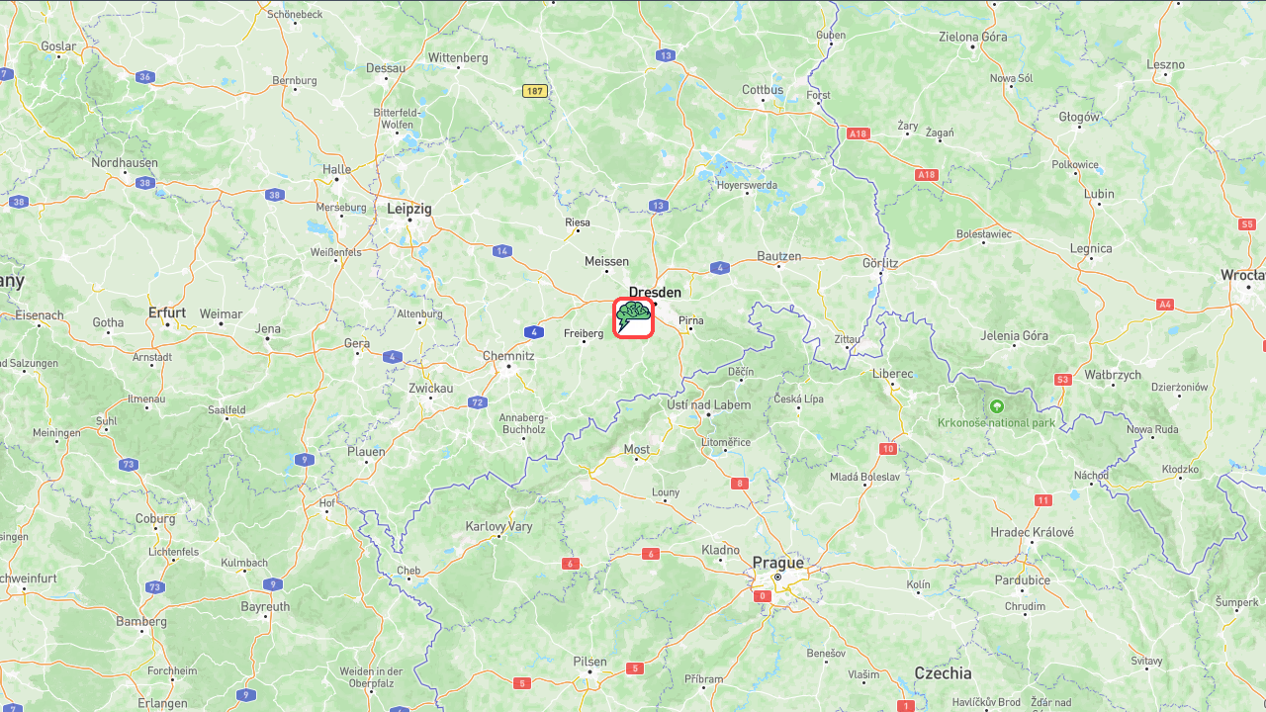Select the blue 36 highway shield
Image resolution: width=1266 pixels, height=712 pixels.
pos(145,77)
